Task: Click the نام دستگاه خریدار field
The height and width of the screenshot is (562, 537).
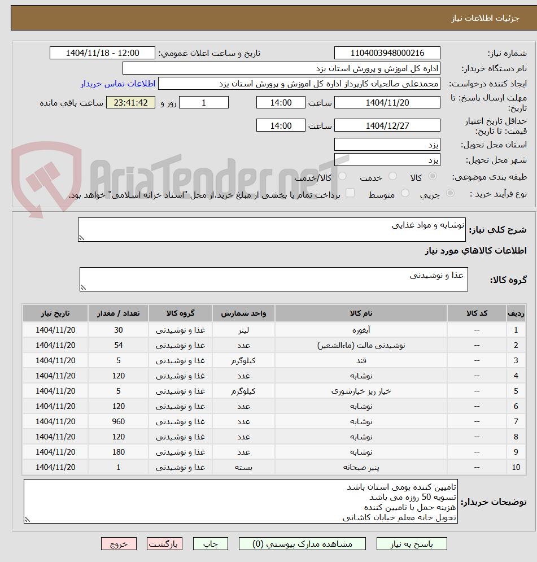Action: point(281,68)
